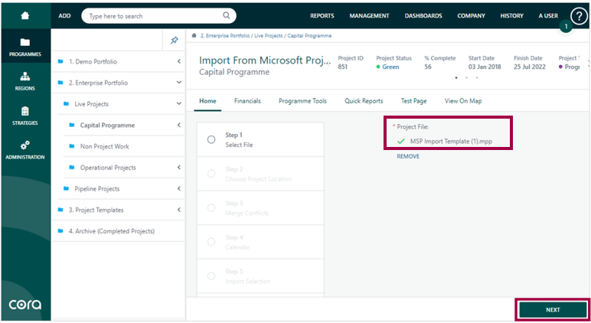Collapse 2. Enterprise Portfolio chevron
This screenshot has width=591, height=323.
[x=179, y=82]
